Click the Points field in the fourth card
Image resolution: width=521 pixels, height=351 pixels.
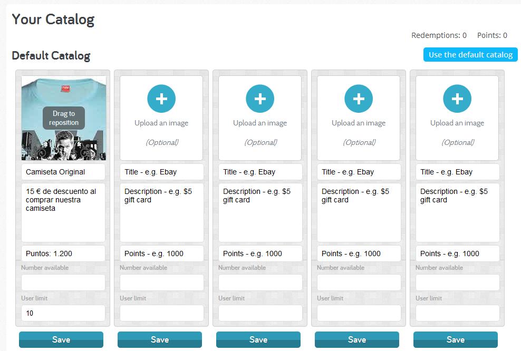pyautogui.click(x=359, y=253)
